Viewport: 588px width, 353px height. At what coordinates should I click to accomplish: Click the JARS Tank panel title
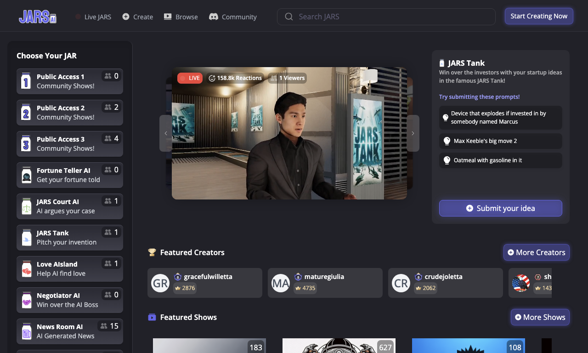[466, 63]
